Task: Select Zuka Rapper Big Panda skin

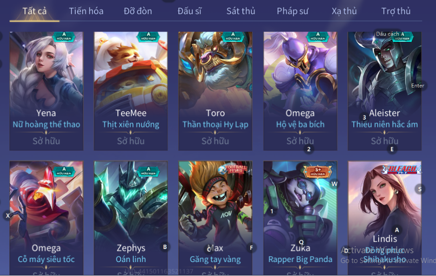Action: click(x=300, y=218)
